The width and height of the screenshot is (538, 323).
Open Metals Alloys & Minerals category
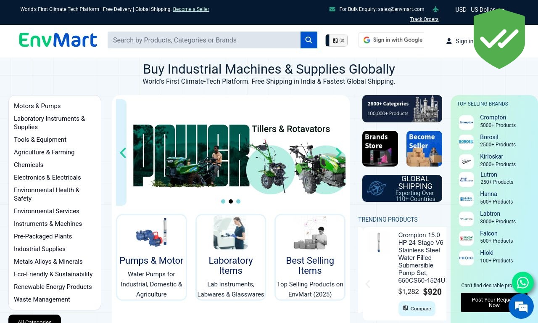(48, 262)
